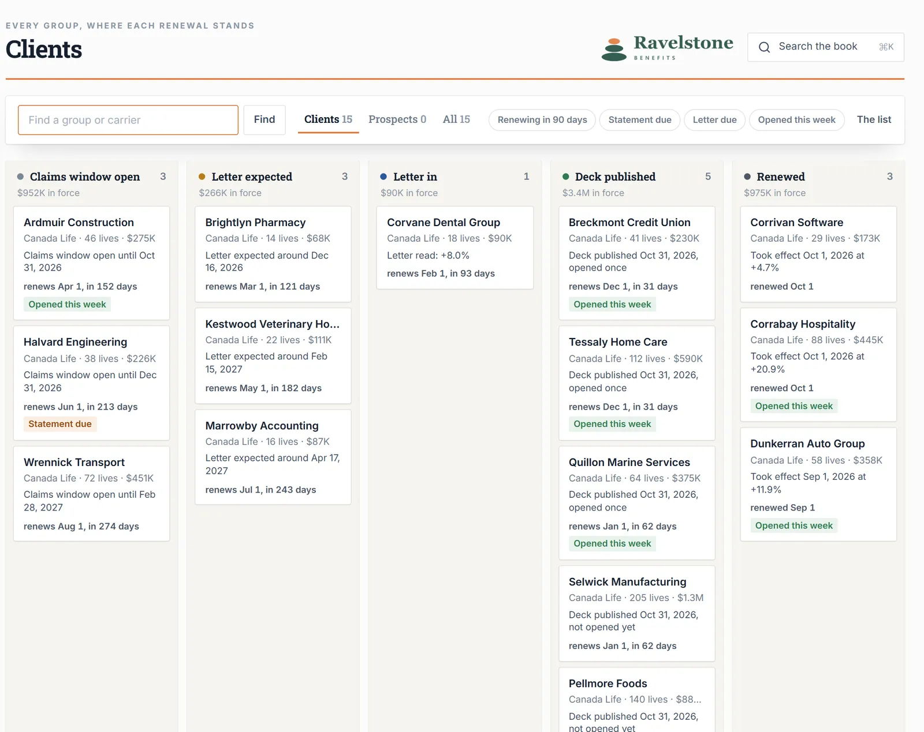
Task: Switch to the Clients 15 tab
Action: (328, 119)
